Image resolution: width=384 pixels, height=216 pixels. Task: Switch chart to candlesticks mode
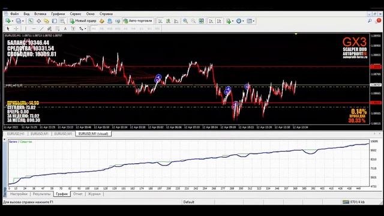(x=168, y=21)
